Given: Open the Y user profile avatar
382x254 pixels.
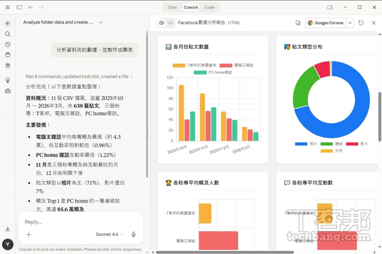Looking at the screenshot, I should click(x=7, y=244).
